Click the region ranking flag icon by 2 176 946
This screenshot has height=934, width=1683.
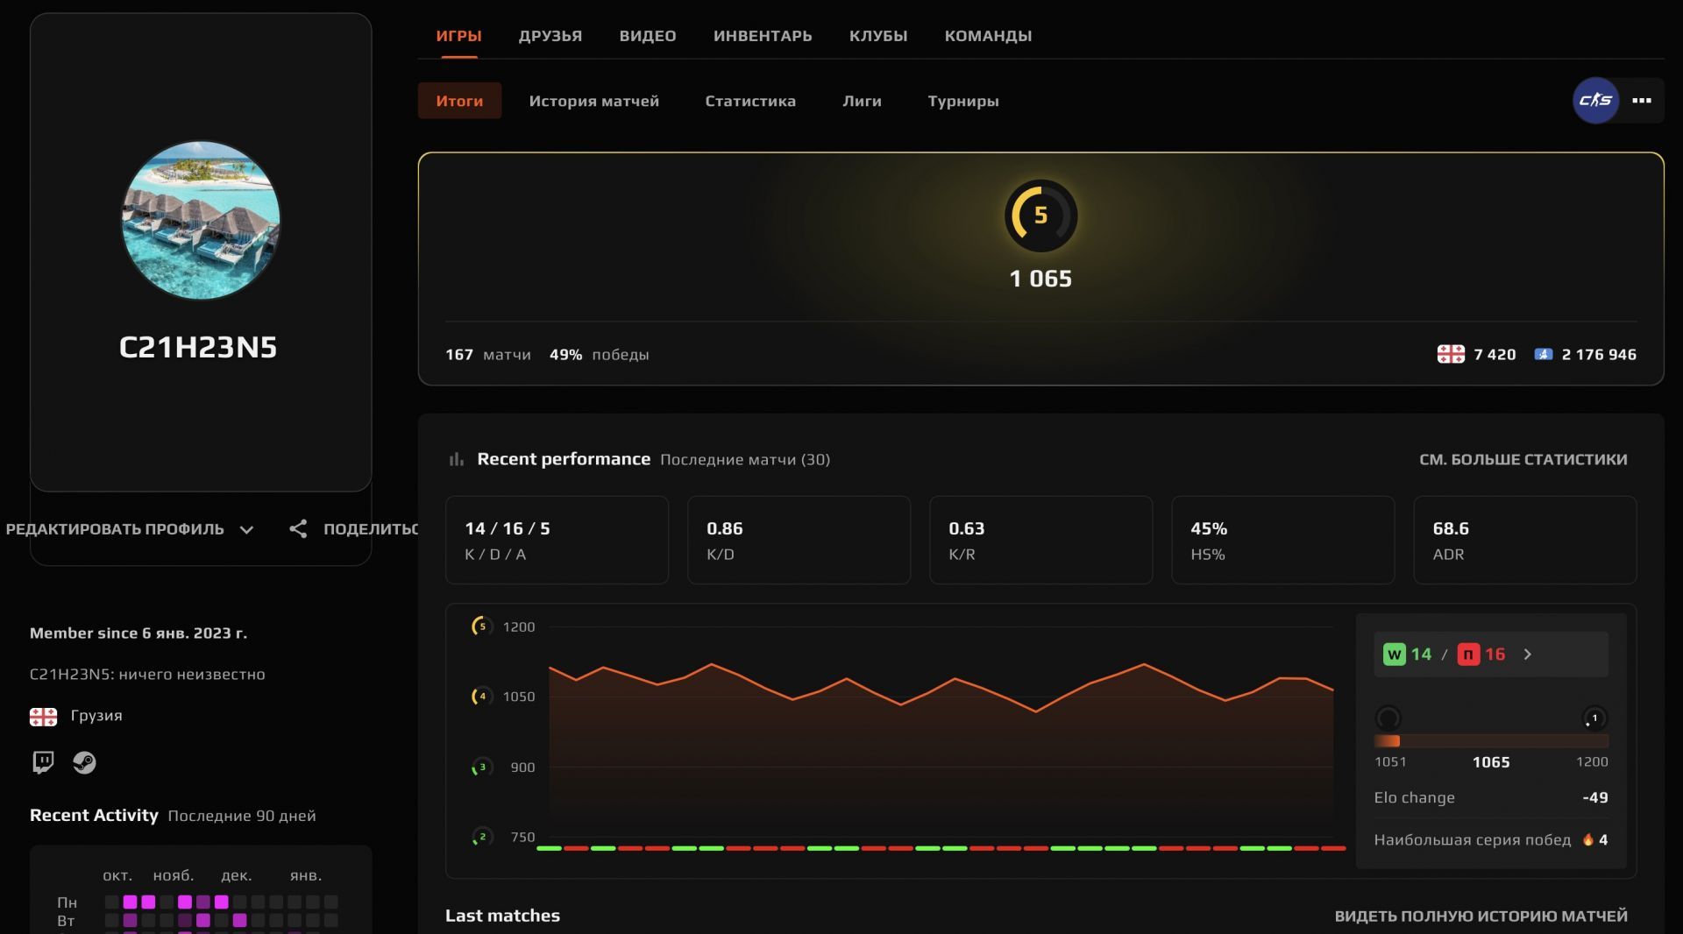coord(1543,354)
